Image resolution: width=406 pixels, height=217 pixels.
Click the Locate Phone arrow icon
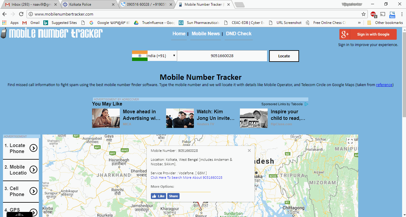(33, 148)
